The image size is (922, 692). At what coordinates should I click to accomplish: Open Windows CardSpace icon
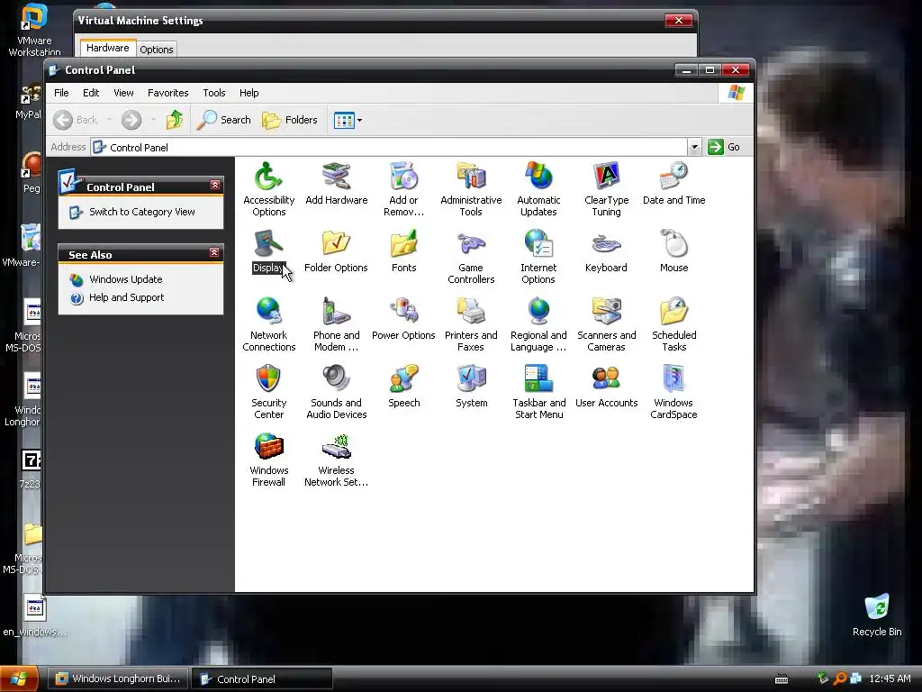click(673, 392)
